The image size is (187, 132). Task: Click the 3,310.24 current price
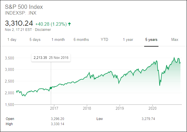pyautogui.click(x=19, y=23)
